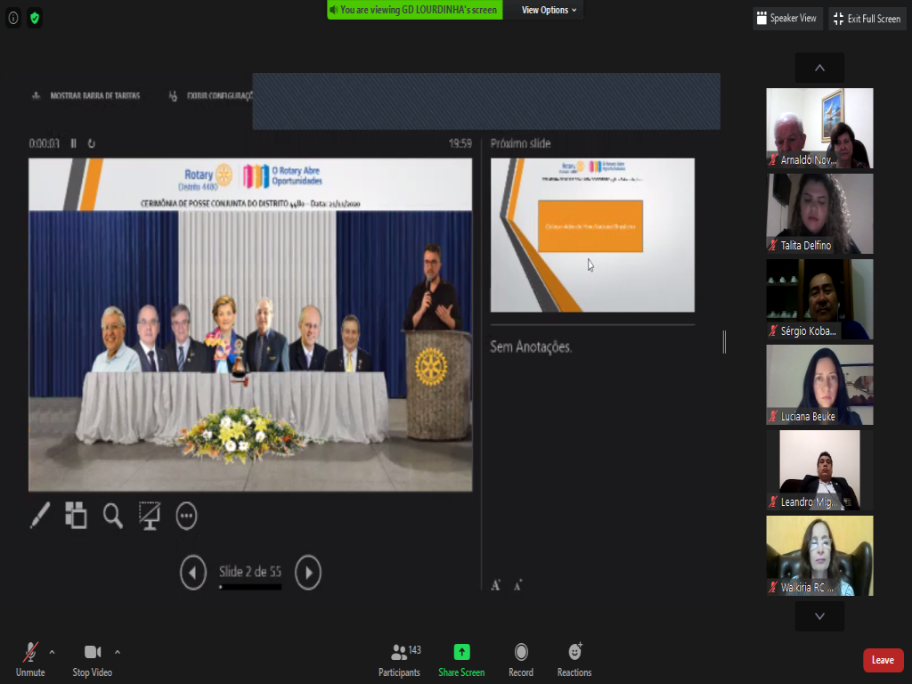Open the Reactions menu
Viewport: 912px width, 684px height.
click(574, 658)
